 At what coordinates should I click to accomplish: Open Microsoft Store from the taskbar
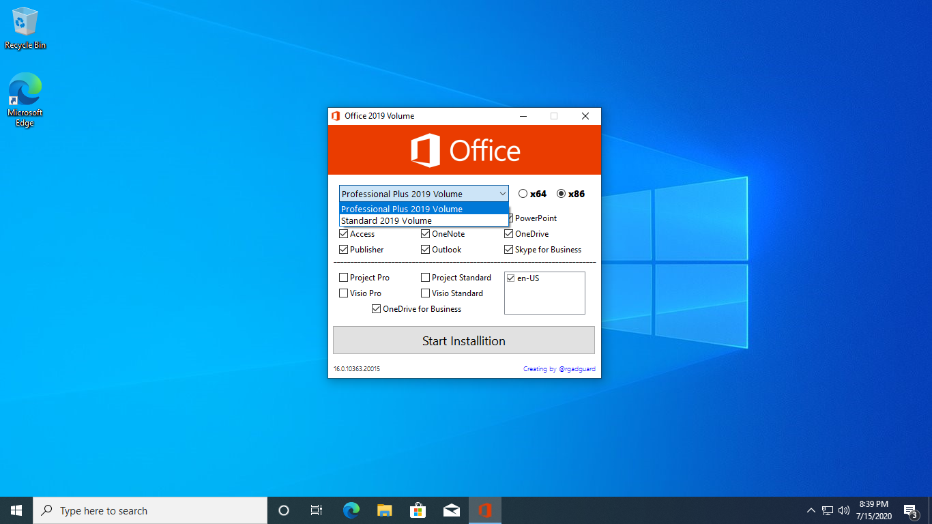click(418, 510)
